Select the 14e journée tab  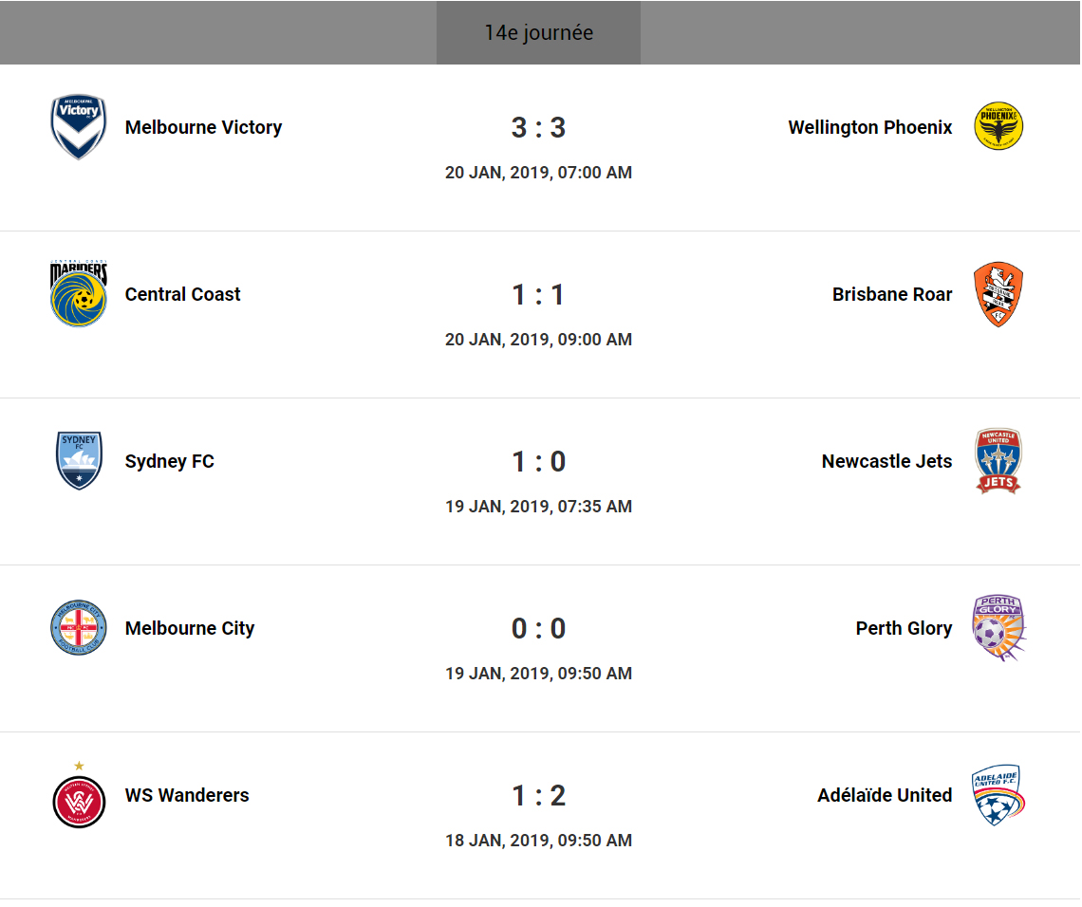click(538, 32)
